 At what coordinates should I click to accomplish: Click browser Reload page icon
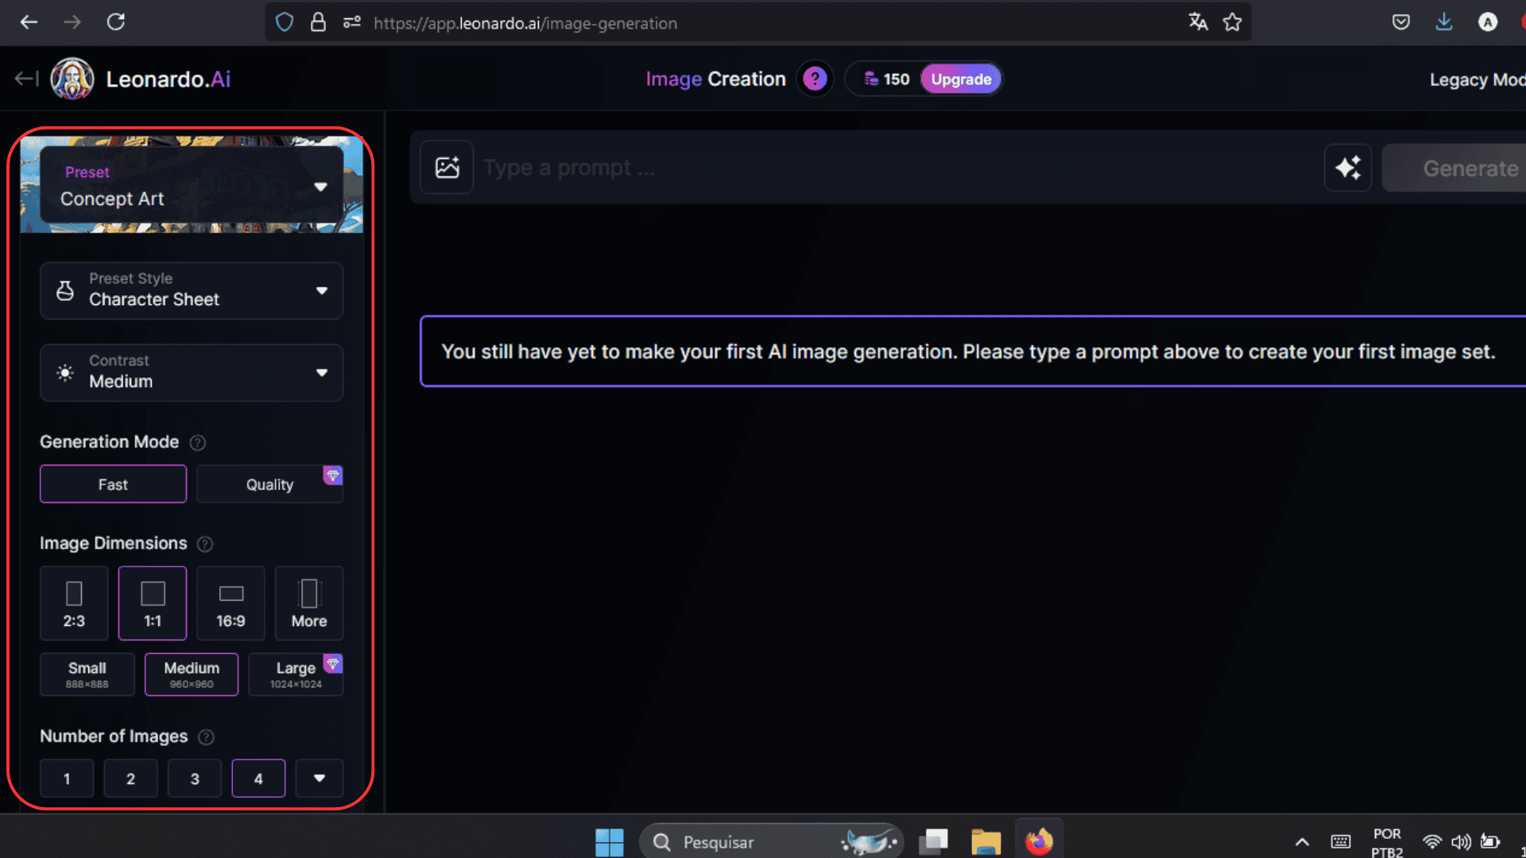(x=116, y=22)
